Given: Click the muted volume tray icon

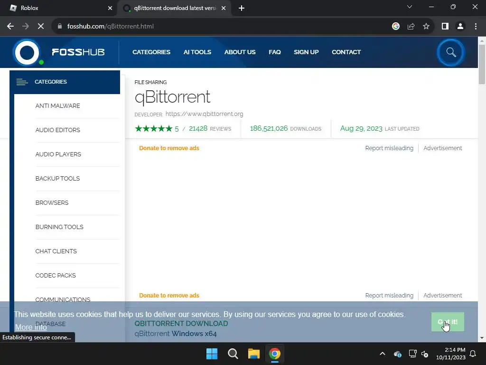Looking at the screenshot, I should 425,354.
